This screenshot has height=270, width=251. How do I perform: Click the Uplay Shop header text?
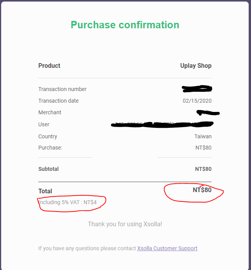tap(196, 65)
